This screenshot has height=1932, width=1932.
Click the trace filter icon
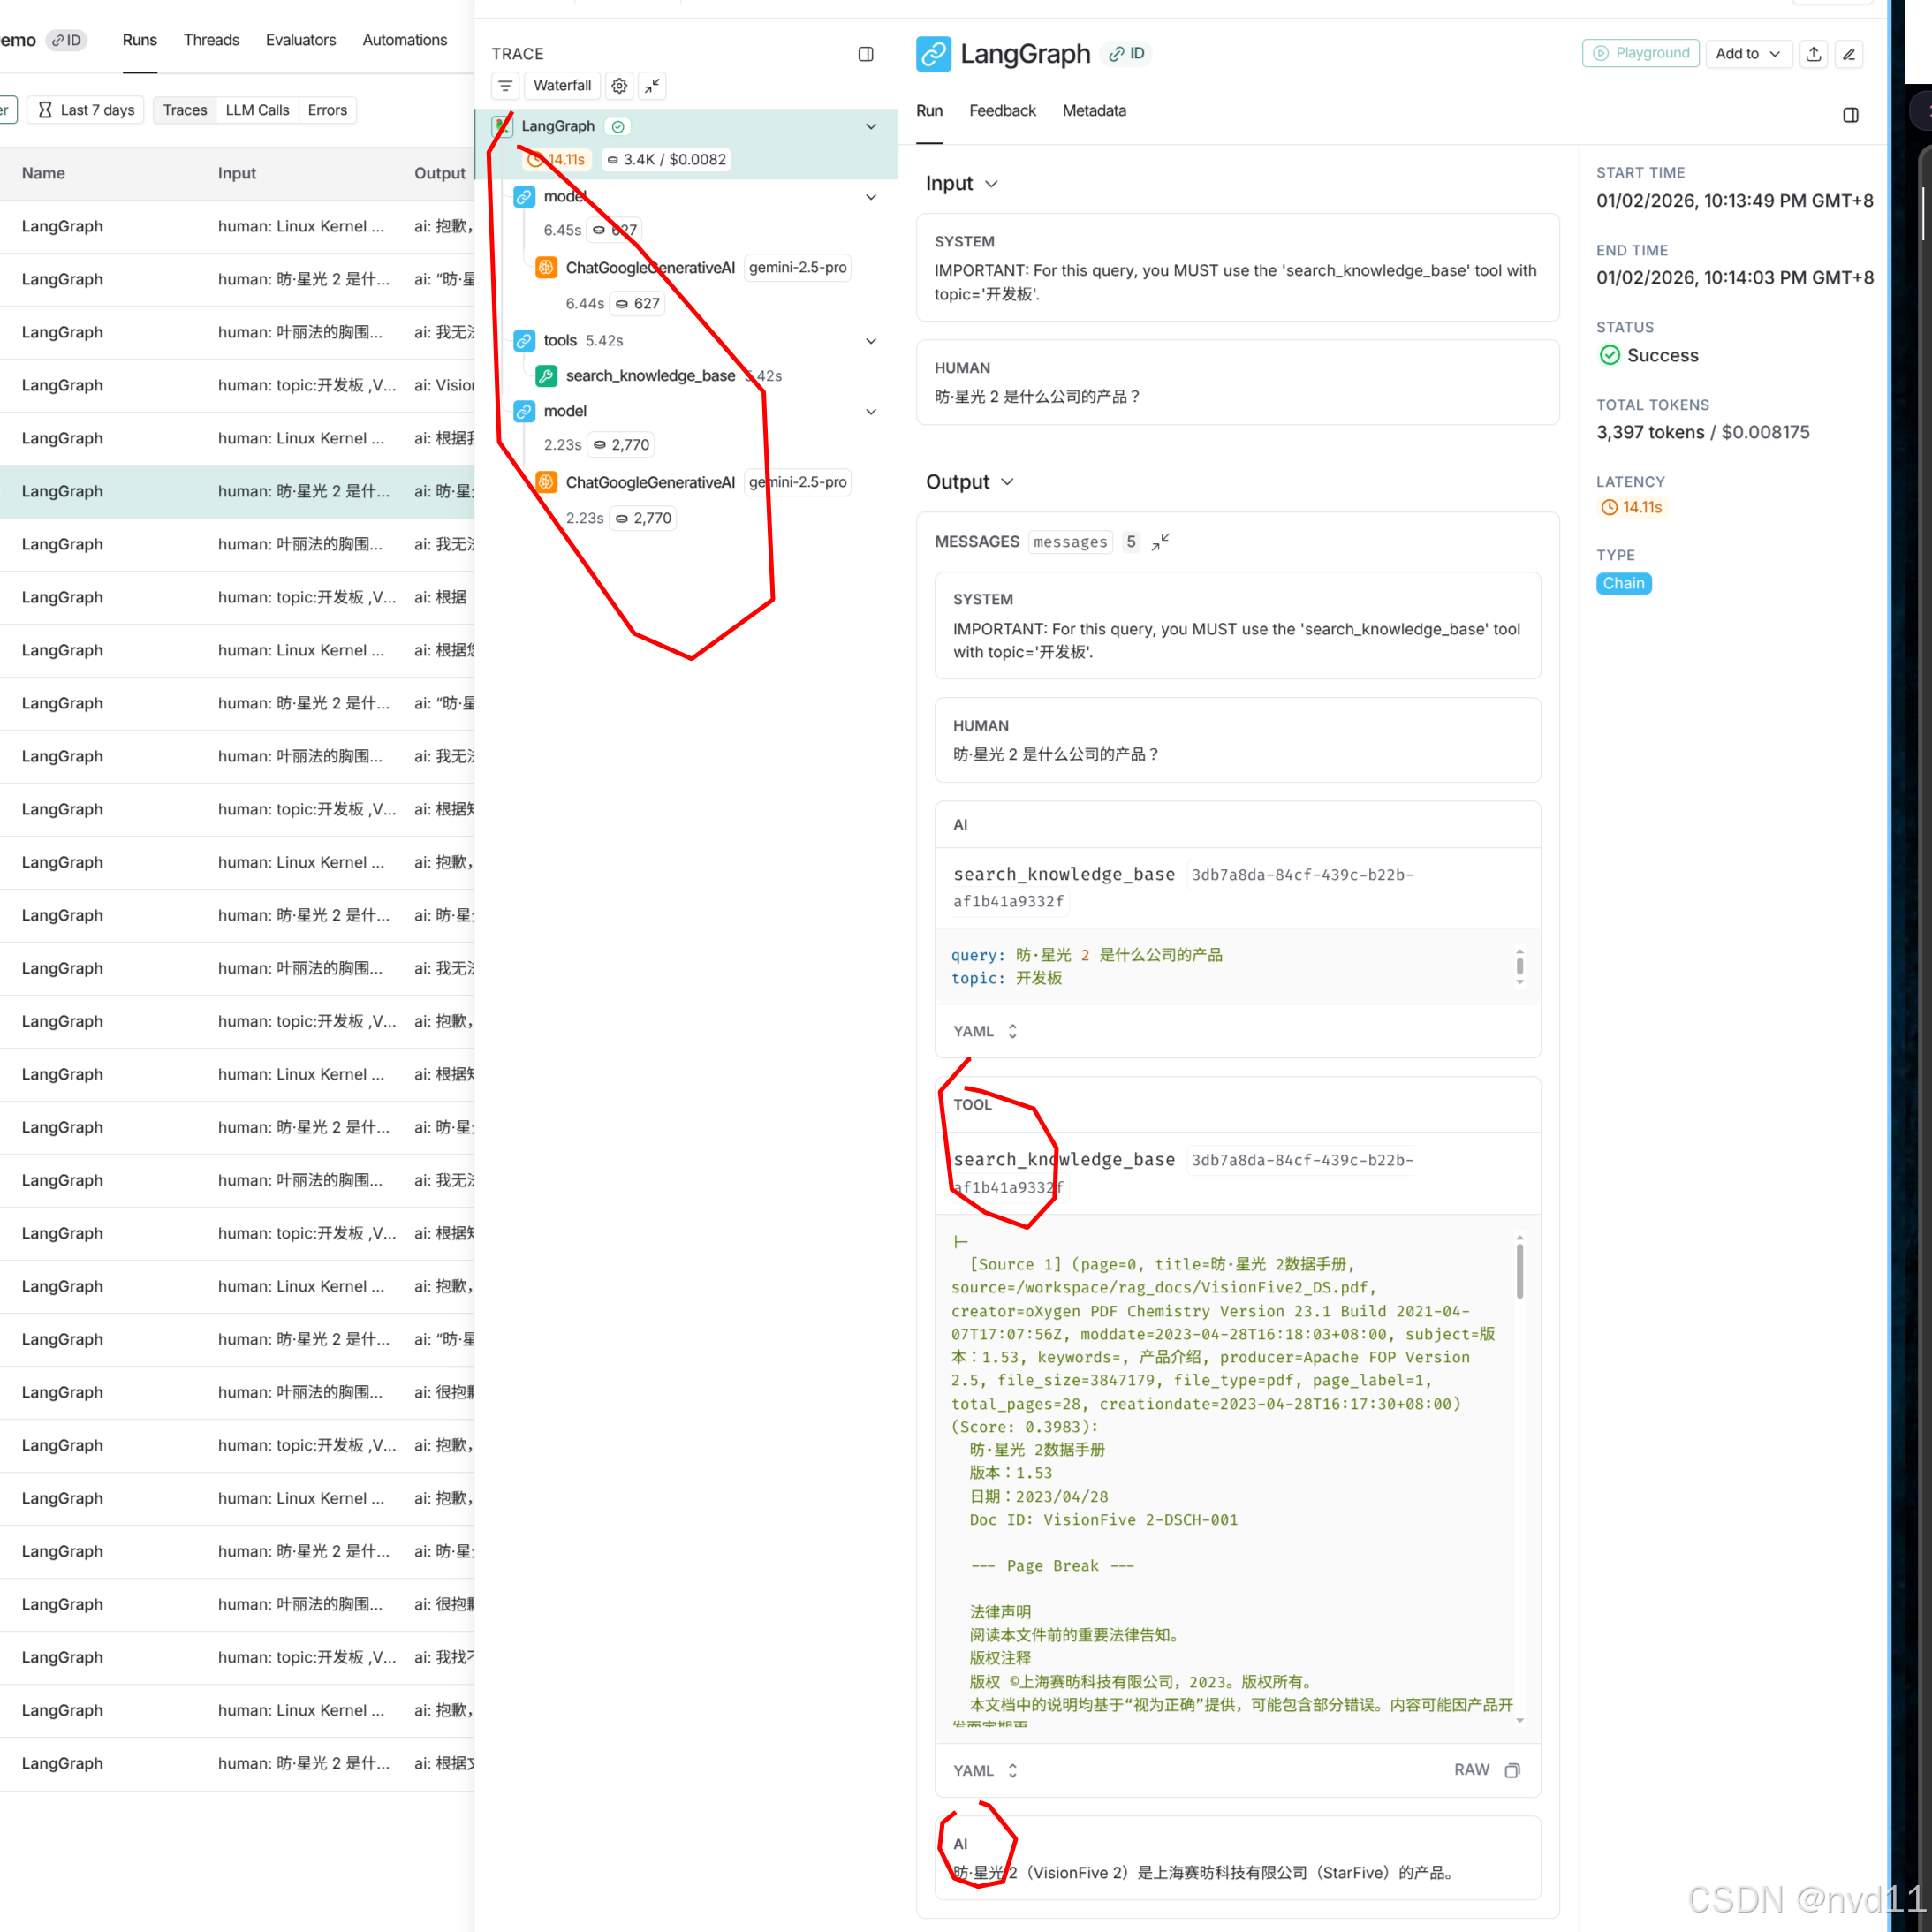[505, 86]
